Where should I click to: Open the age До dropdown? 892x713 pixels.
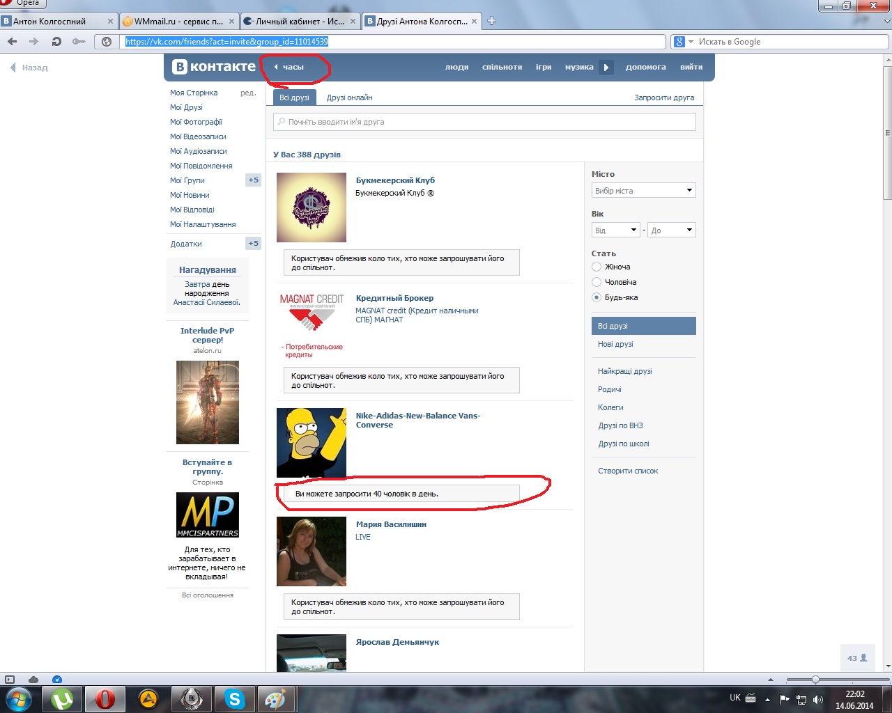click(x=672, y=230)
